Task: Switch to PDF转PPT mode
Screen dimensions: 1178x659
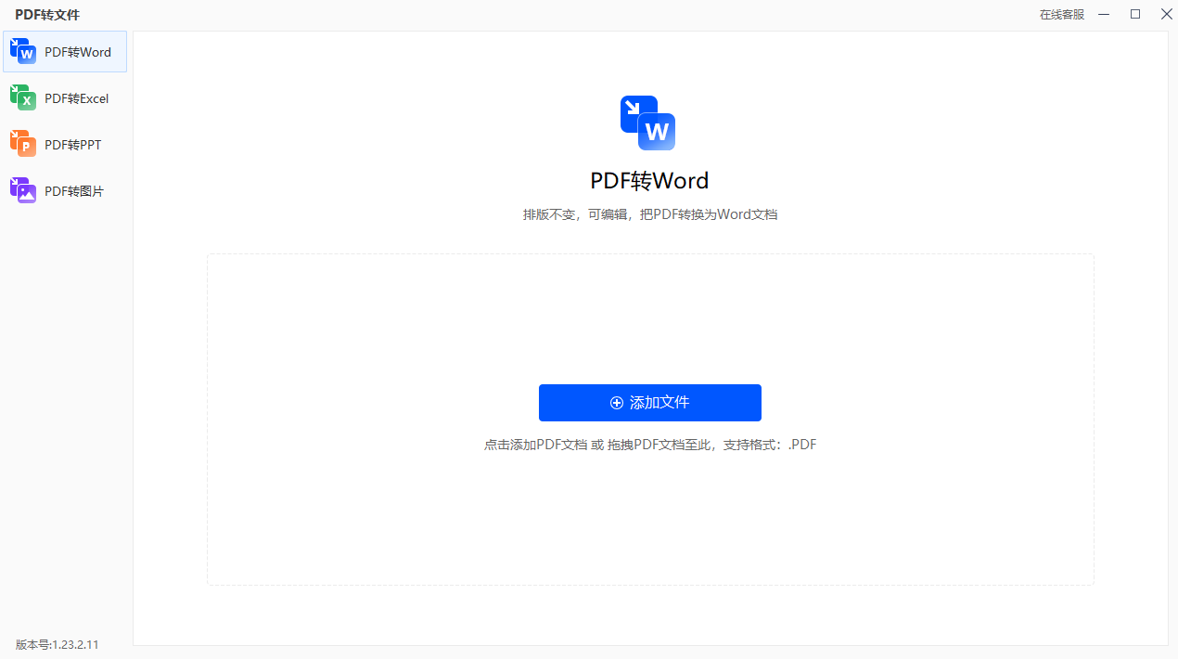Action: click(x=65, y=145)
